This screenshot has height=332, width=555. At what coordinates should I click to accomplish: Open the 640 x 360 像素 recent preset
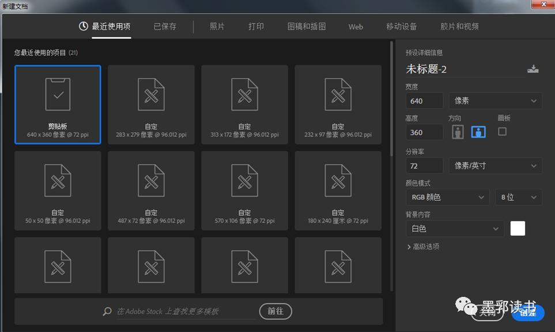[58, 104]
